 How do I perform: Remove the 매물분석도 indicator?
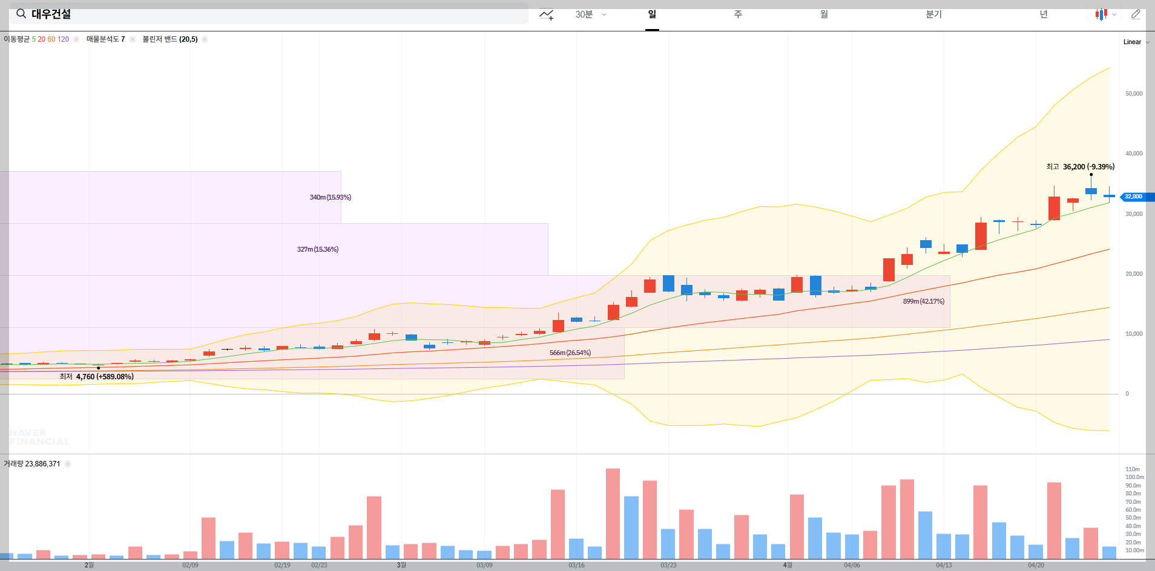(x=133, y=39)
